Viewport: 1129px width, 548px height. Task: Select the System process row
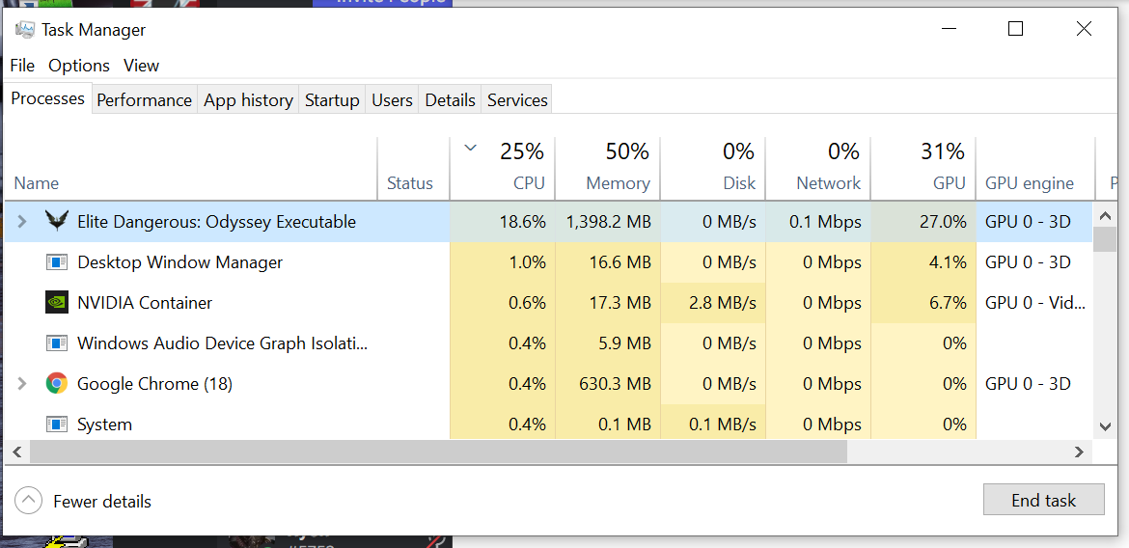(549, 423)
